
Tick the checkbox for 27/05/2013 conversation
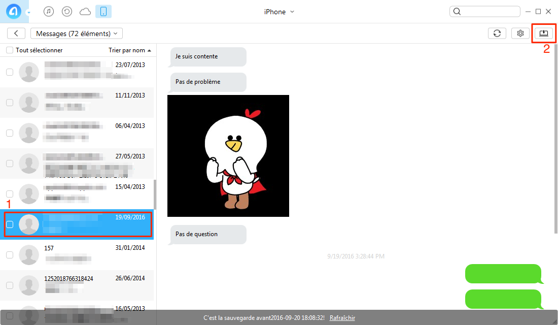[10, 164]
